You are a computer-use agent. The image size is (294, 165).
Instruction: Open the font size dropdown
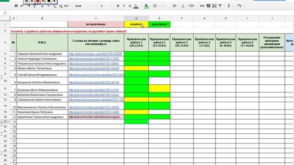106,6
